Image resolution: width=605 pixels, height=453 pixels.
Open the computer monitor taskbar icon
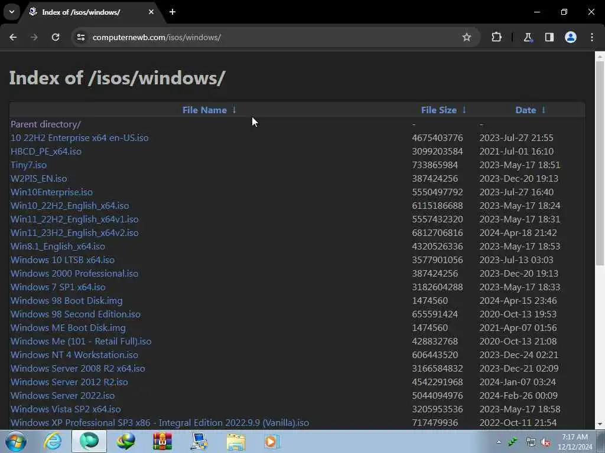pos(199,441)
